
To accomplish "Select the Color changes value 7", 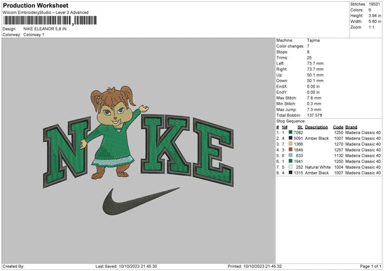I will tap(308, 46).
